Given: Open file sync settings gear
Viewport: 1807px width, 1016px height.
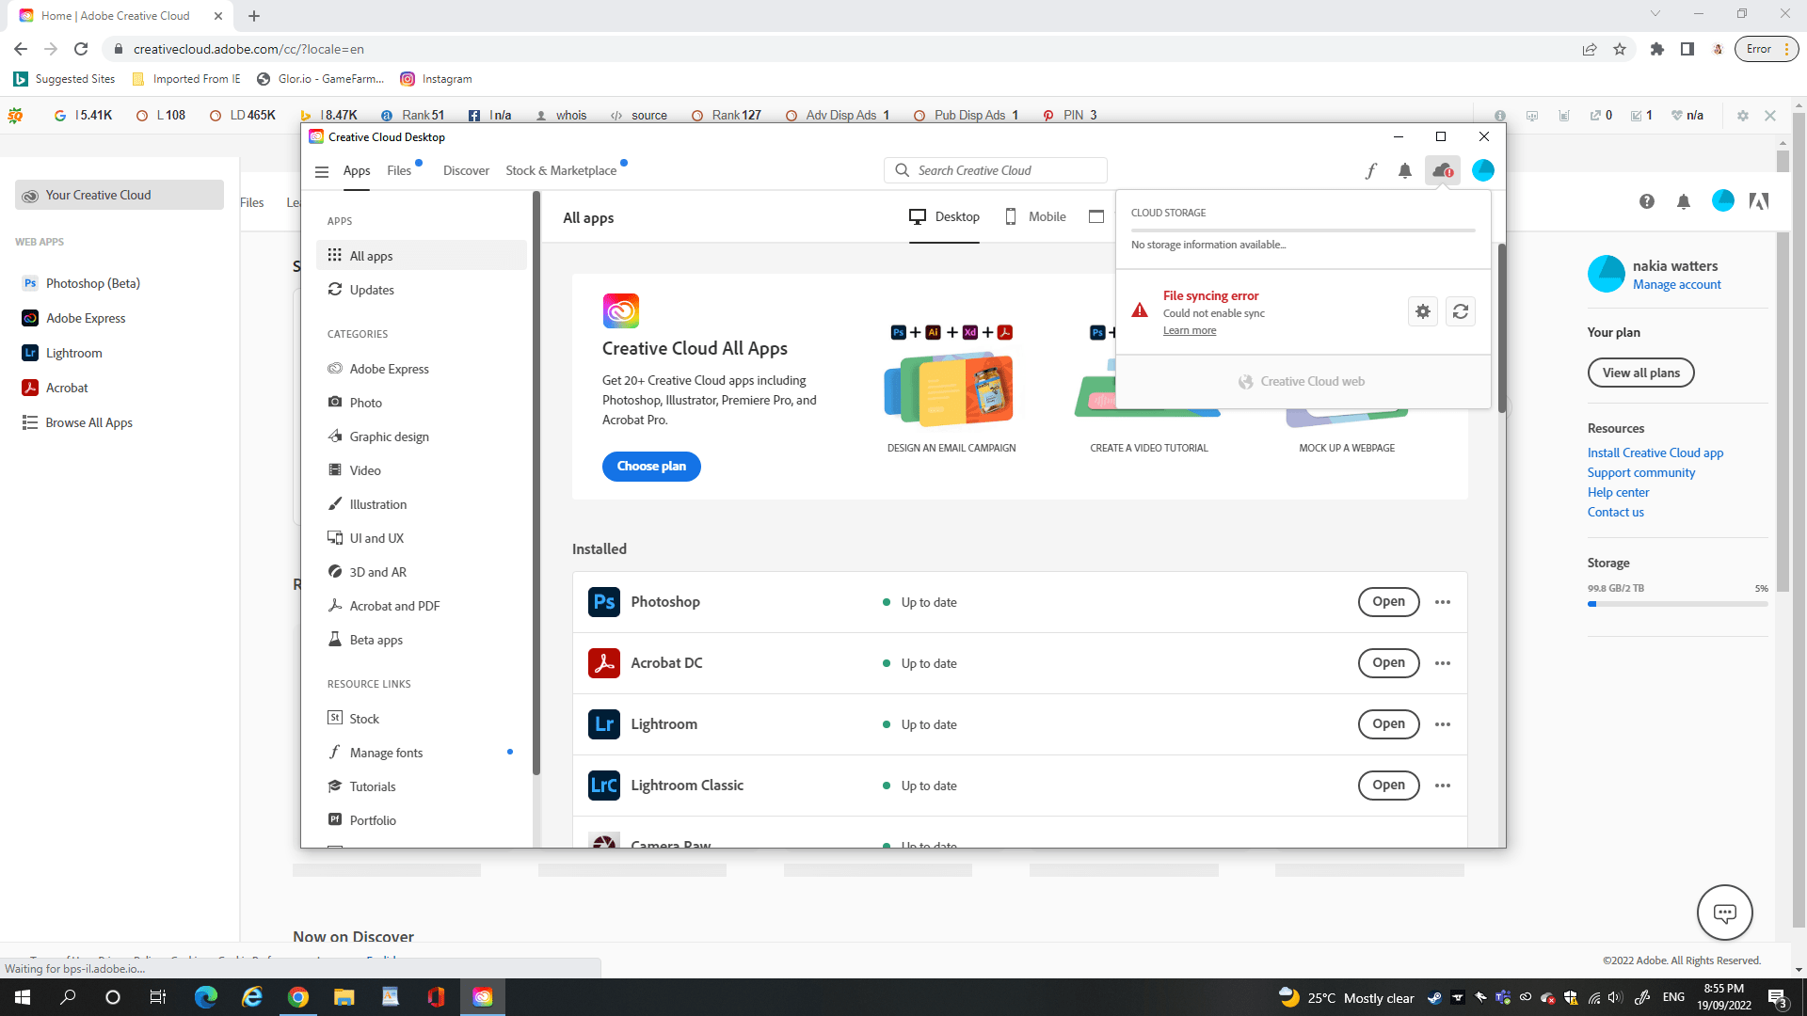Looking at the screenshot, I should 1422,311.
